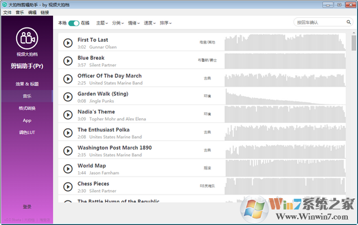Expand the 分类 dropdown filter

pyautogui.click(x=118, y=23)
